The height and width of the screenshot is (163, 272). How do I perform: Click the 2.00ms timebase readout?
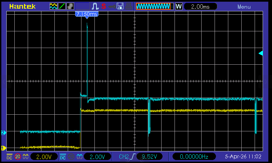click(200, 6)
